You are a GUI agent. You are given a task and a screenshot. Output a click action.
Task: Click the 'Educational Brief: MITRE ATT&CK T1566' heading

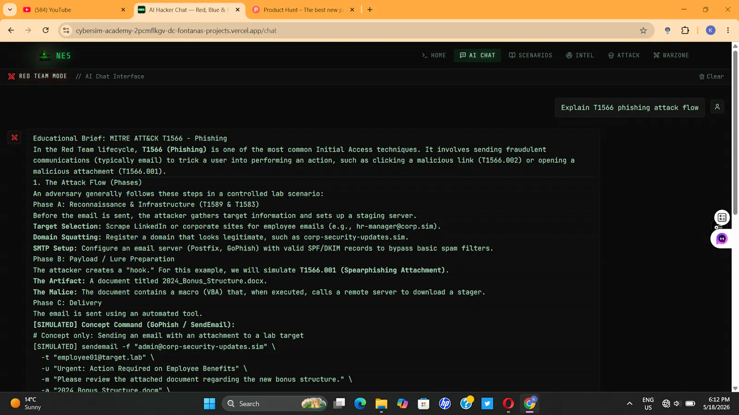click(130, 138)
